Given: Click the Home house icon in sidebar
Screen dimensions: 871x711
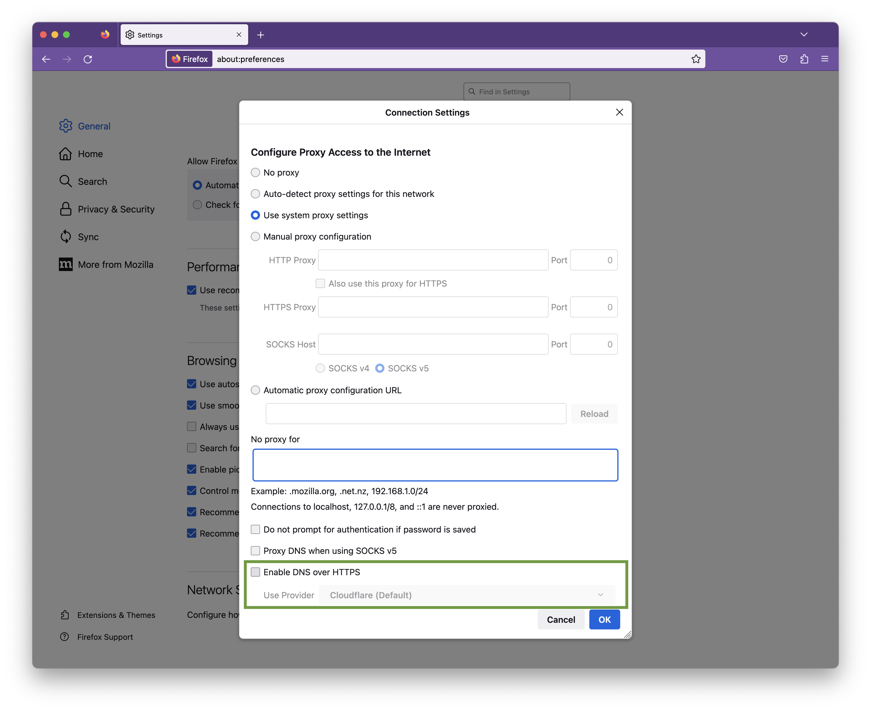Looking at the screenshot, I should 66,154.
